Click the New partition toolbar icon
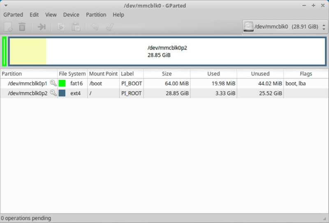Screen dimensions: 329x223 pos(8,27)
